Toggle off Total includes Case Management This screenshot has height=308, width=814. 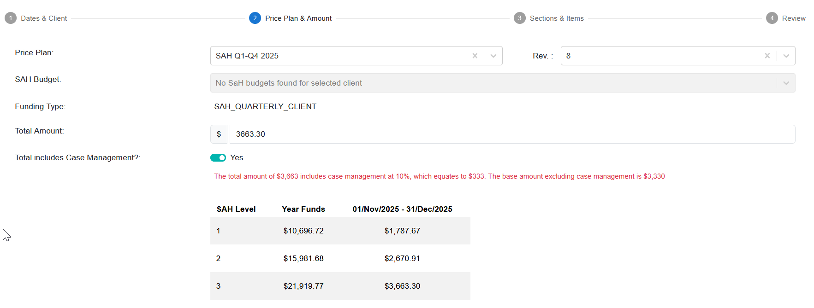218,157
